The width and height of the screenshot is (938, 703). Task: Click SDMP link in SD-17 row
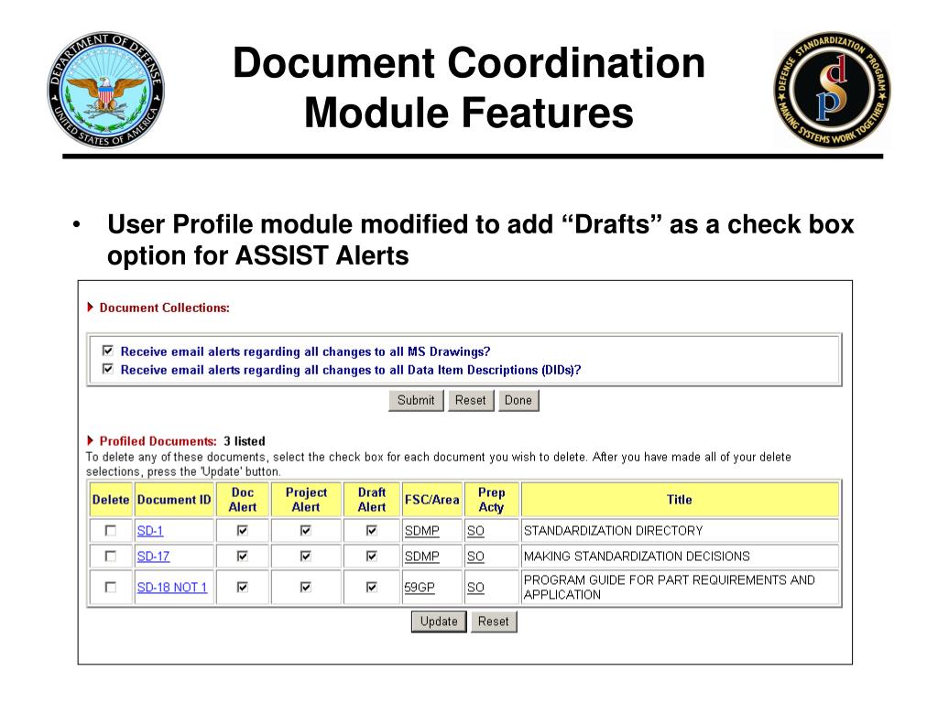click(x=421, y=557)
